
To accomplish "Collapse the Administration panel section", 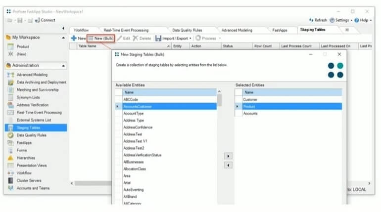I will [x=63, y=65].
